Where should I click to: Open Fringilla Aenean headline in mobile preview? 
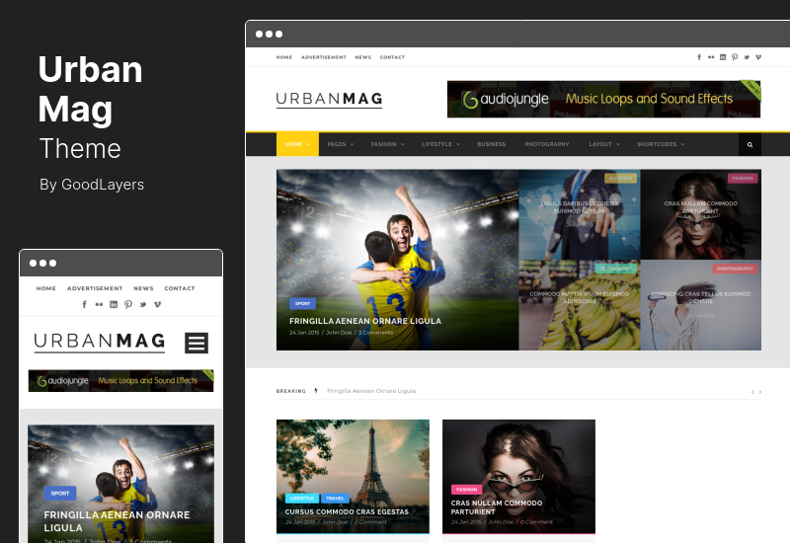(x=117, y=521)
